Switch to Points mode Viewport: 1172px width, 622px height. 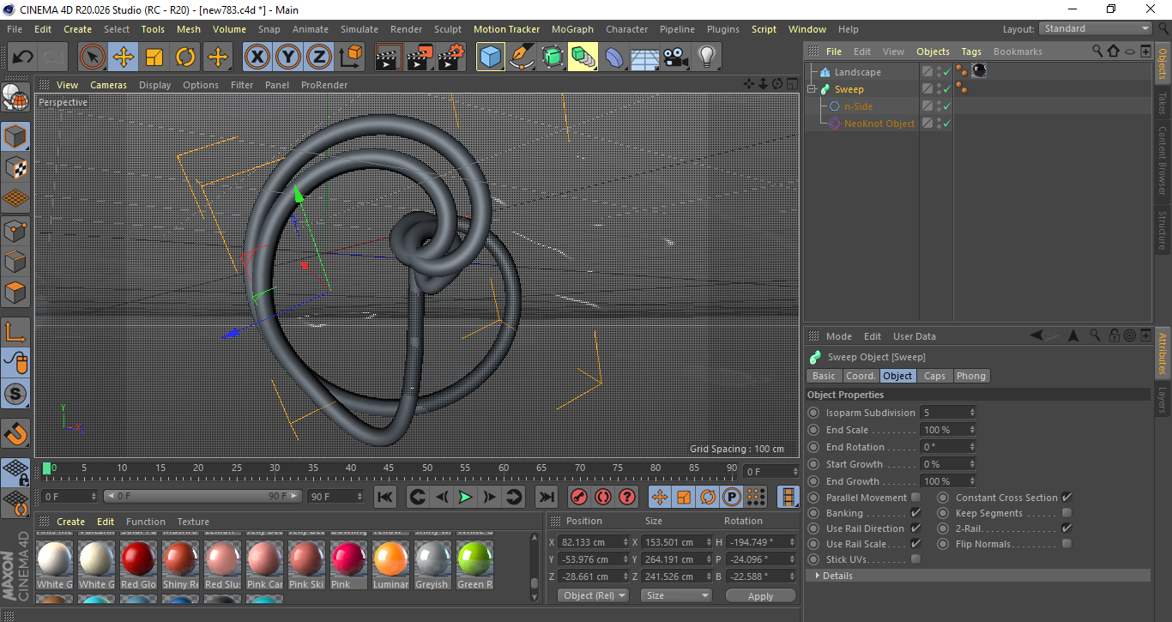[x=15, y=230]
